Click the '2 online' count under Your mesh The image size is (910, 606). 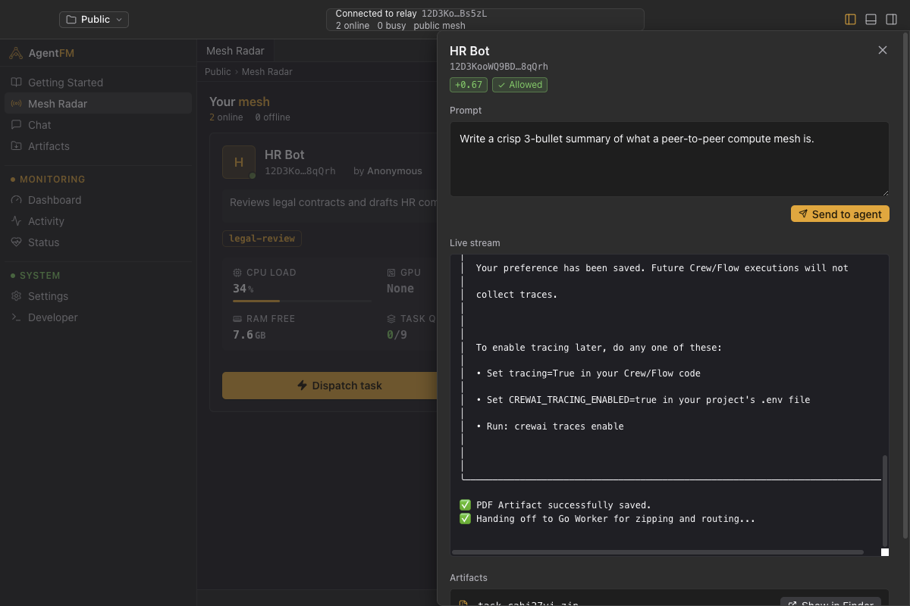point(226,117)
